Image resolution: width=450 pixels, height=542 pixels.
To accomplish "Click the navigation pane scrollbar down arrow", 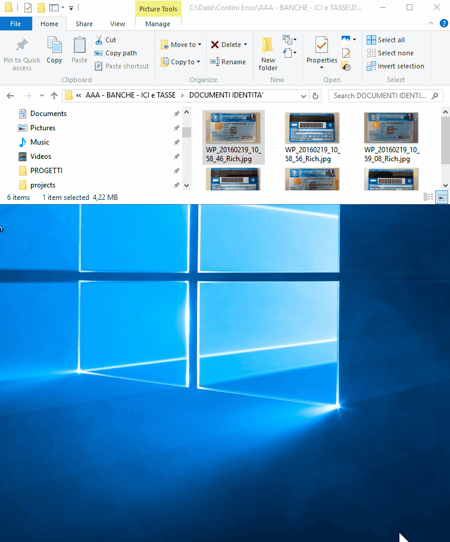I will pos(187,185).
